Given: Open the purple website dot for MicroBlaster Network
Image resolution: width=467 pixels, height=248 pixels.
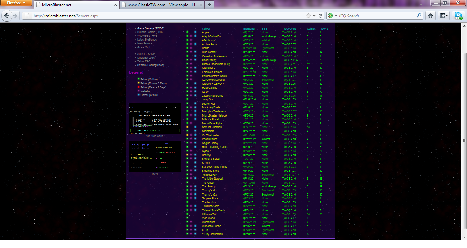Looking at the screenshot, I should coord(191,115).
